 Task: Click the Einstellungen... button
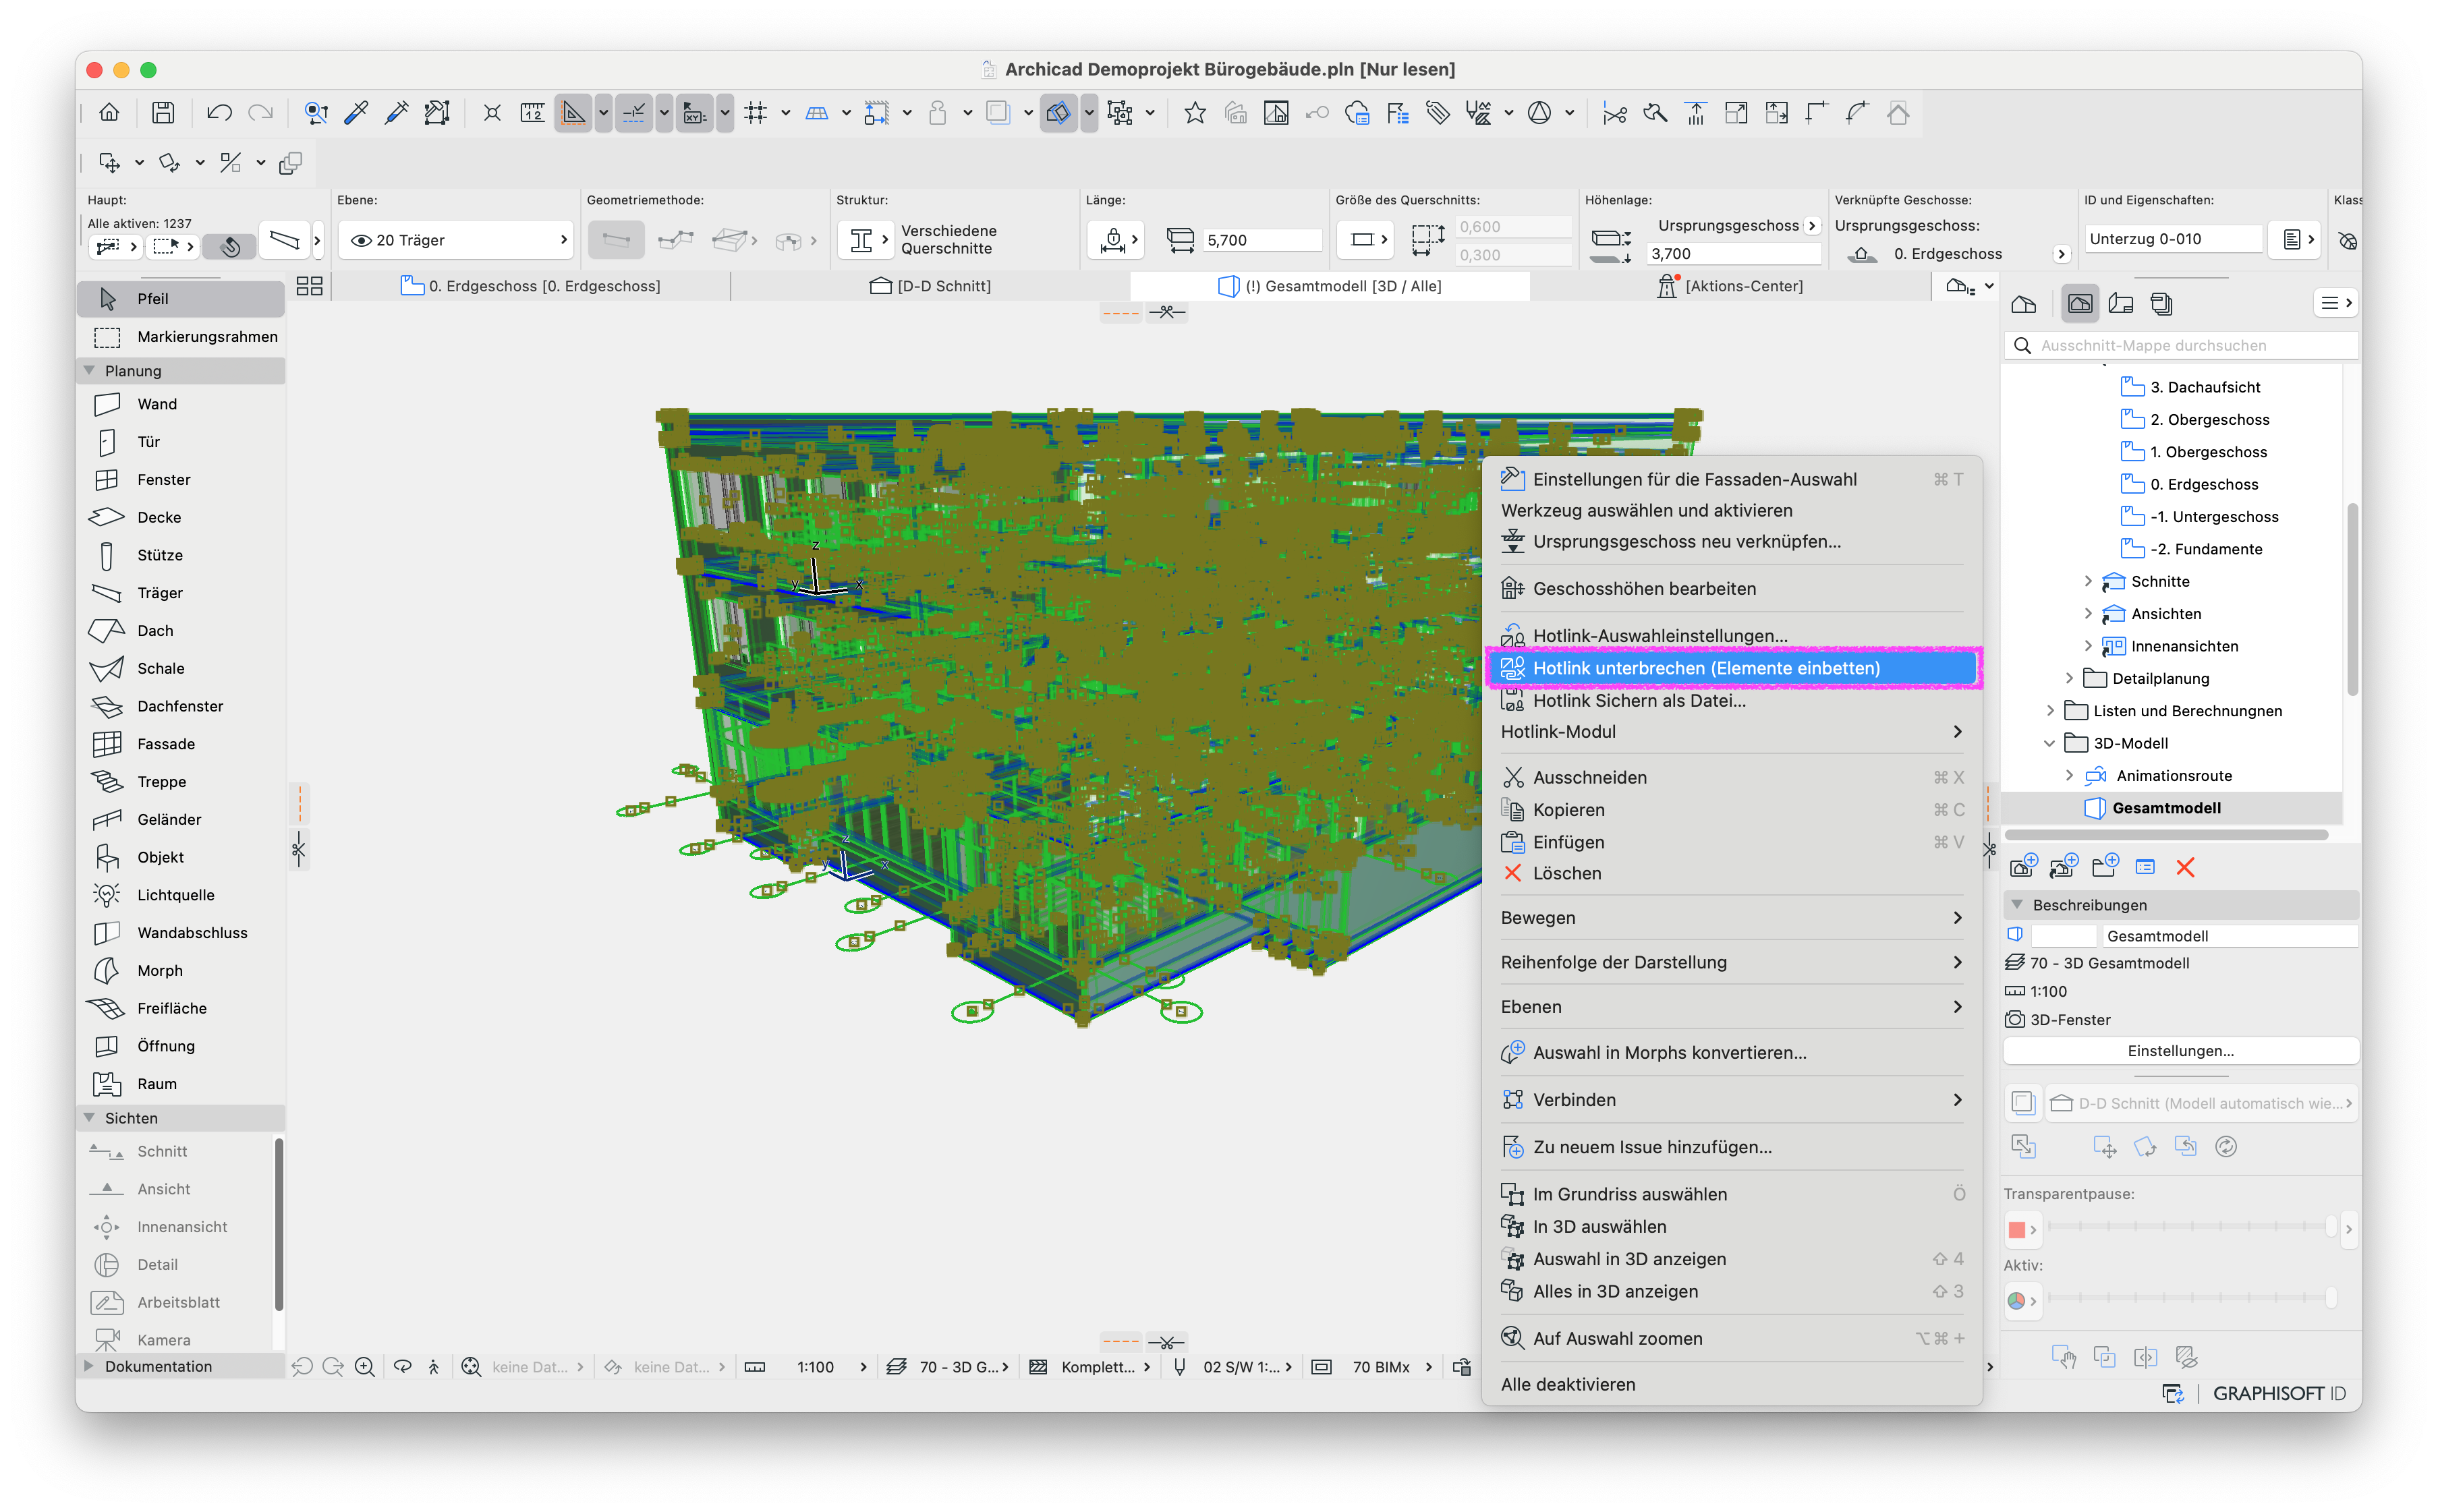pyautogui.click(x=2180, y=1051)
